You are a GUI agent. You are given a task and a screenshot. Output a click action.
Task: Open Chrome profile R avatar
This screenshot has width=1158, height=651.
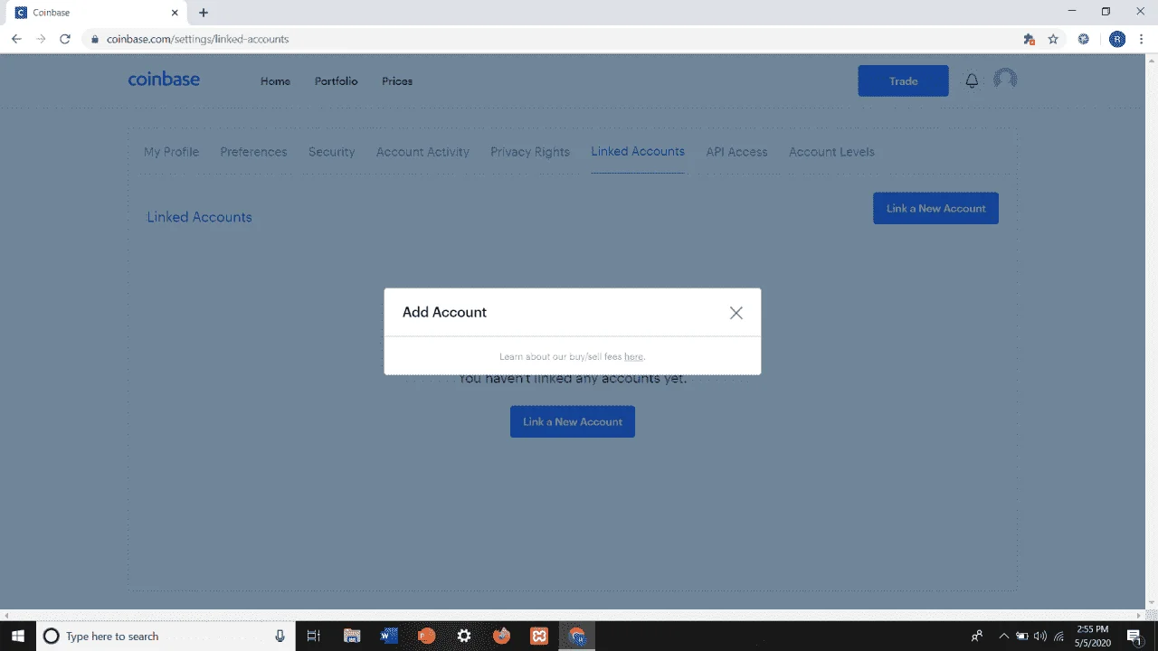(1117, 39)
